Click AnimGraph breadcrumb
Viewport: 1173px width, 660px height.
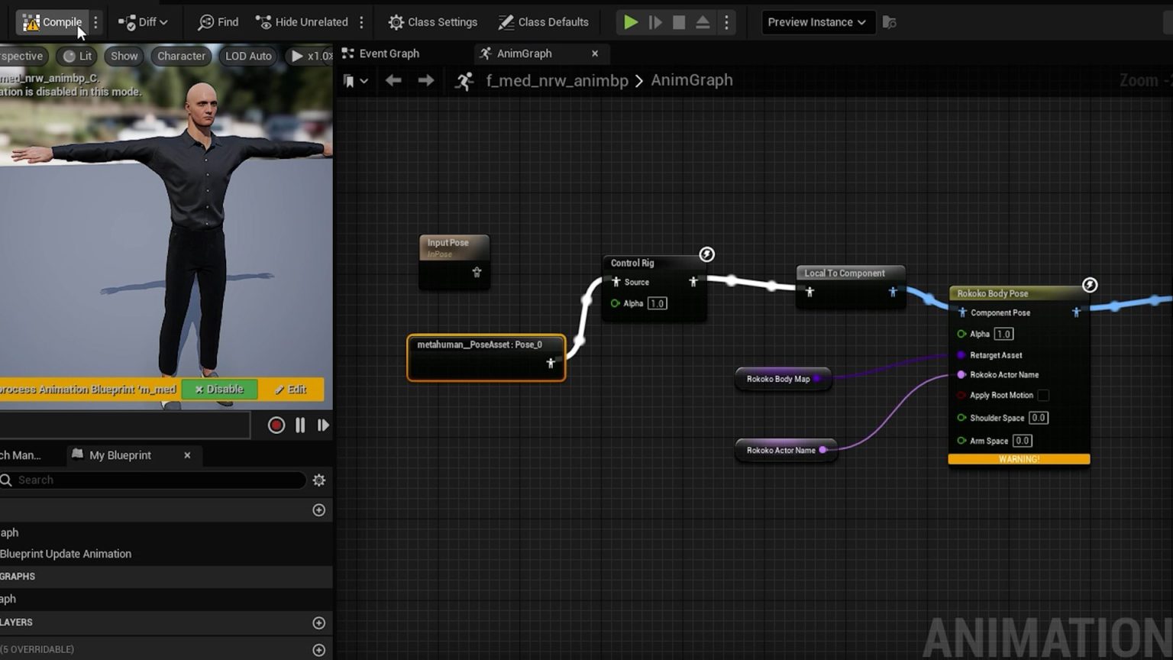(692, 80)
